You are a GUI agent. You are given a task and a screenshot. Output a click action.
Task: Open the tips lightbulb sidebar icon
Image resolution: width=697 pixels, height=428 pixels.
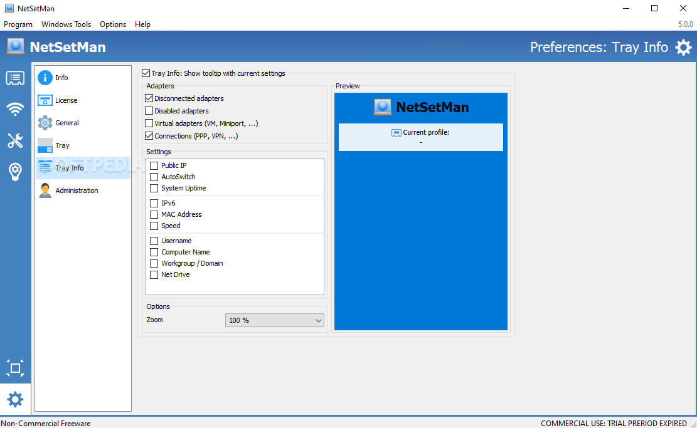(x=15, y=172)
